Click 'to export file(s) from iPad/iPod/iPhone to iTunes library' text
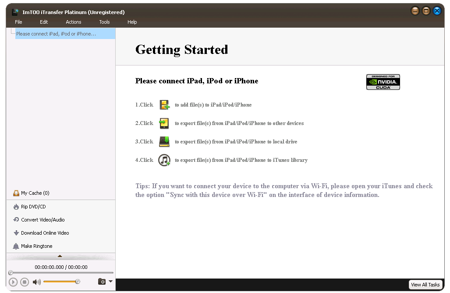The height and width of the screenshot is (293, 450). coord(241,160)
